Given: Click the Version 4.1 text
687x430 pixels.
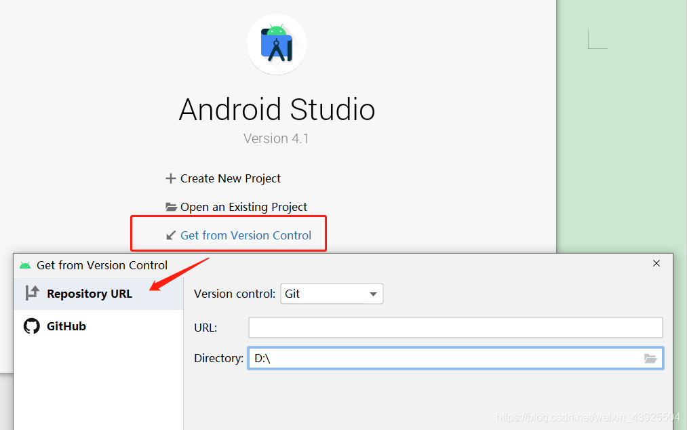Looking at the screenshot, I should tap(276, 138).
